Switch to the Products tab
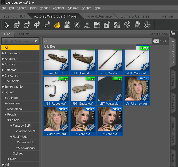The image size is (178, 167). 23,34
